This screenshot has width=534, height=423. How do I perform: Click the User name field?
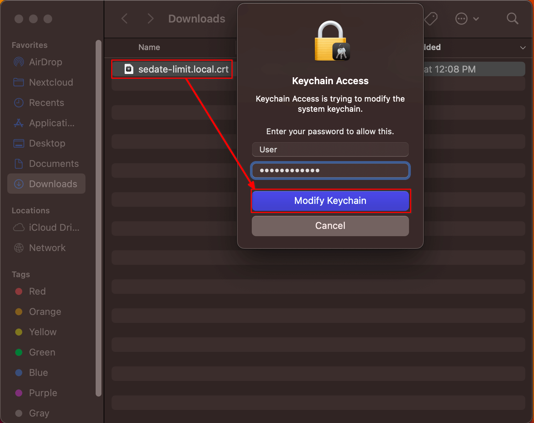click(x=330, y=149)
